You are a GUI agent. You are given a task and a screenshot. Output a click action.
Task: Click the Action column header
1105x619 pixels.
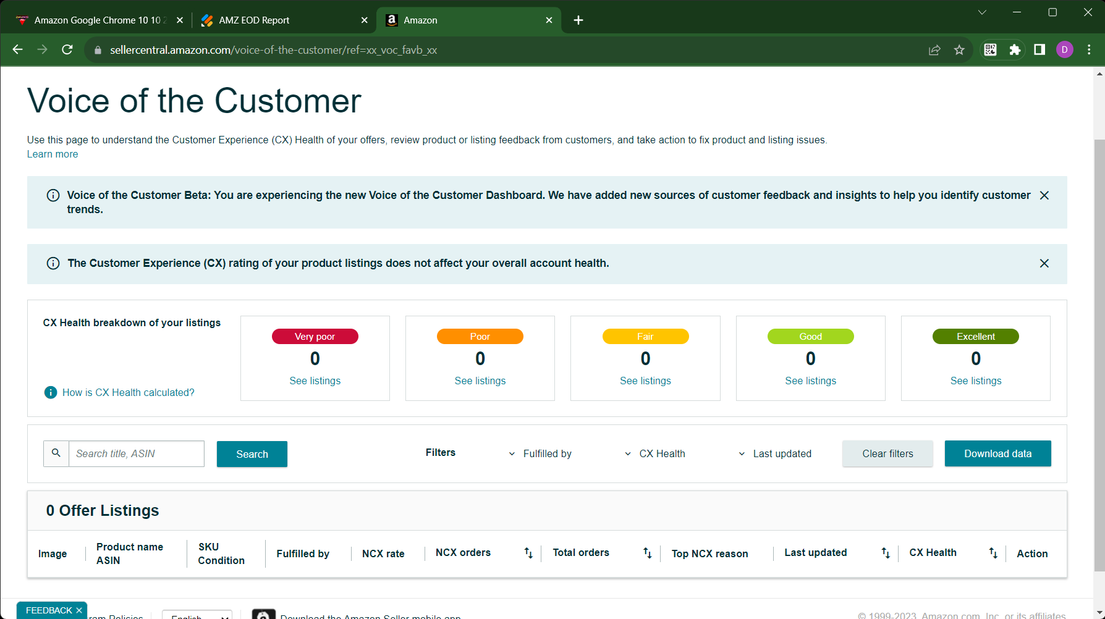[1032, 554]
